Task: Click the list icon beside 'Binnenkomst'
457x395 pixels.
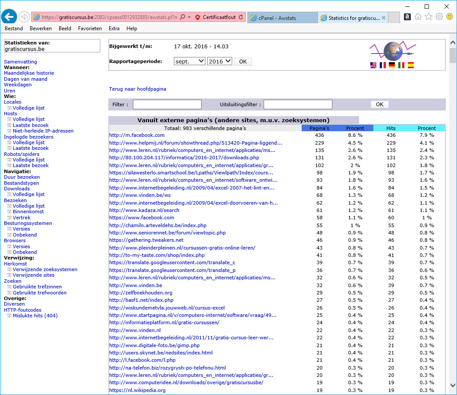Action: (x=9, y=212)
